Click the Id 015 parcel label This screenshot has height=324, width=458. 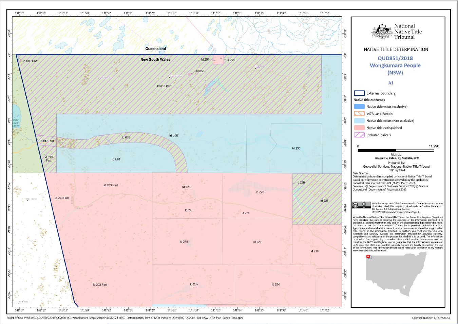point(126,137)
